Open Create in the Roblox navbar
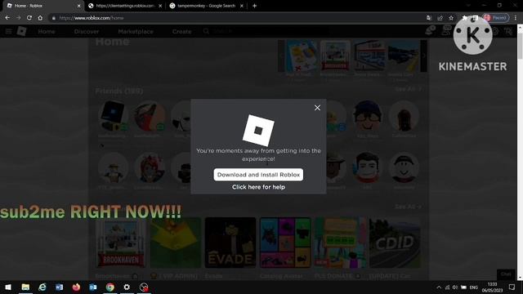 [181, 31]
